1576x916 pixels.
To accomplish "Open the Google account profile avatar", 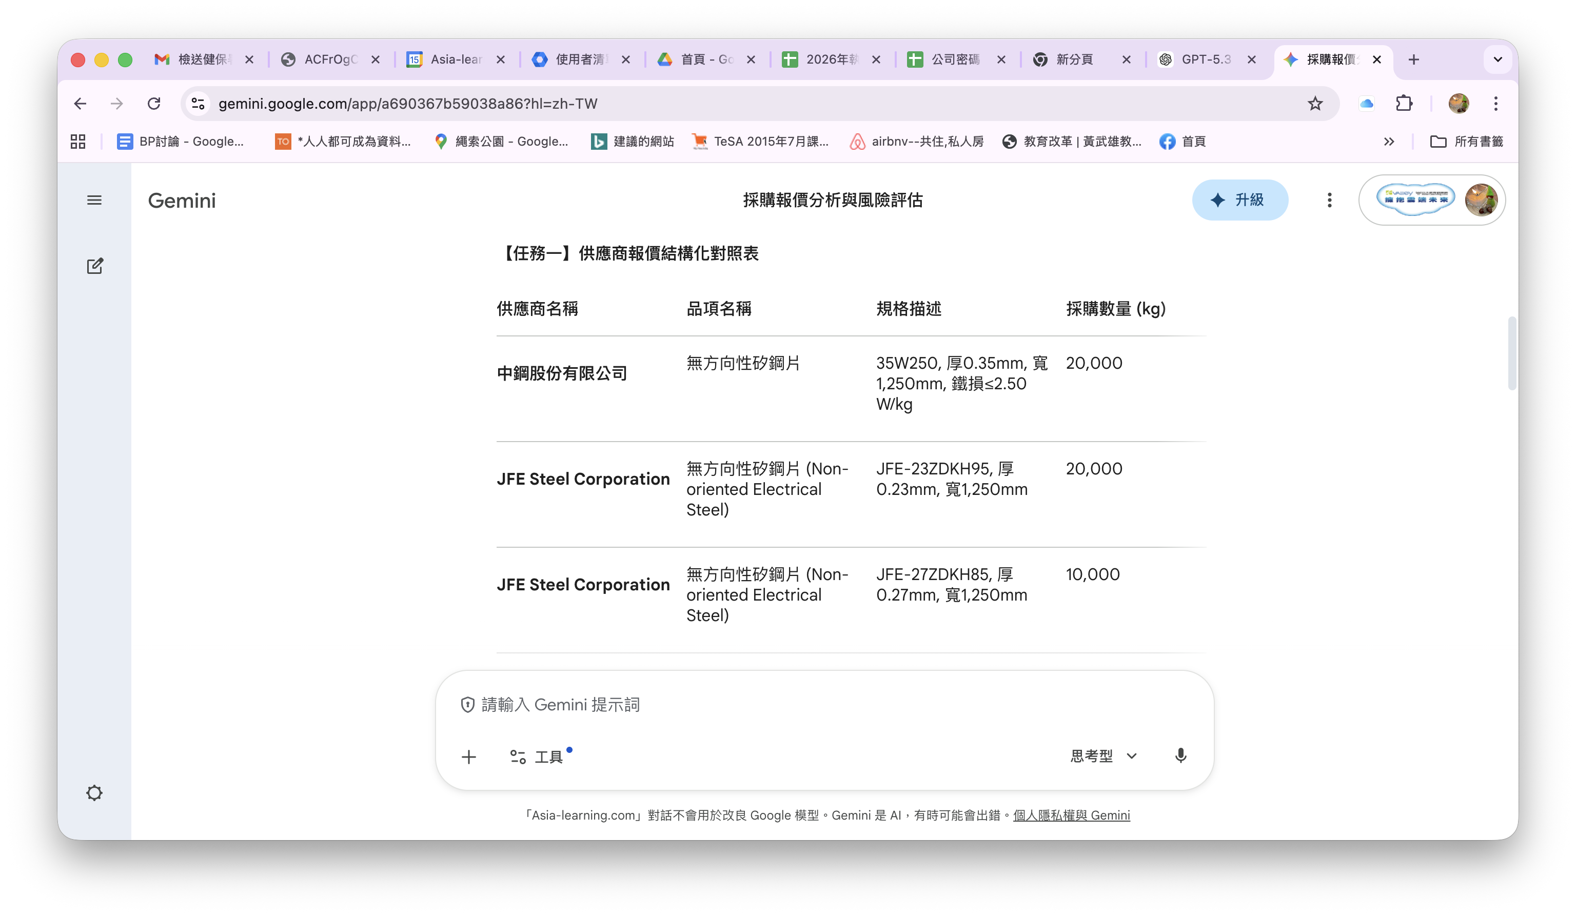I will tap(1480, 200).
